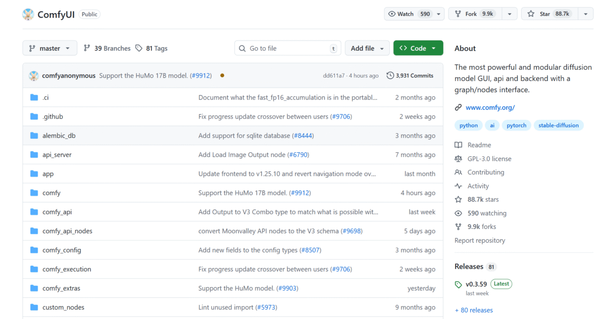
Task: Click the folder icon for alembic_db
Action: (x=34, y=136)
